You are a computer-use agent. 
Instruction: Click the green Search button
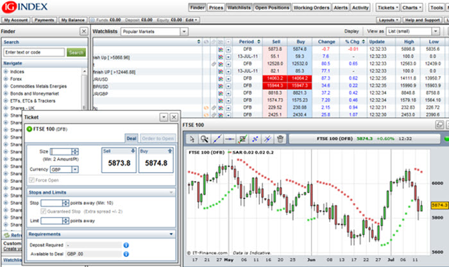76,53
